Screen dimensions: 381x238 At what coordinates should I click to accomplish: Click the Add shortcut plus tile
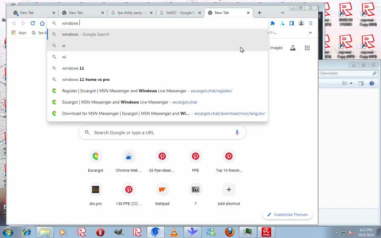click(229, 194)
